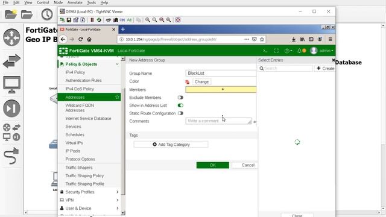This screenshot has width=386, height=217.
Task: Open GNS3 Tools menu
Action: [91, 2]
